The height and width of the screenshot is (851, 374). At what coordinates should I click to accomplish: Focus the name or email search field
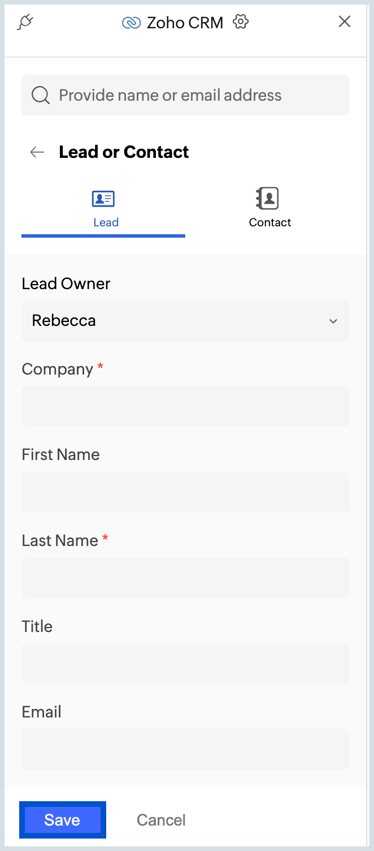click(x=185, y=95)
